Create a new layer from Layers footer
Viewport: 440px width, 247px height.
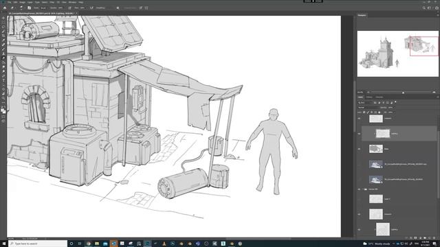pos(430,238)
